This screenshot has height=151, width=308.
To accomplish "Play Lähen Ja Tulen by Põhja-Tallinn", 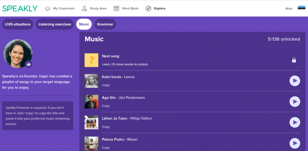I will 294,122.
